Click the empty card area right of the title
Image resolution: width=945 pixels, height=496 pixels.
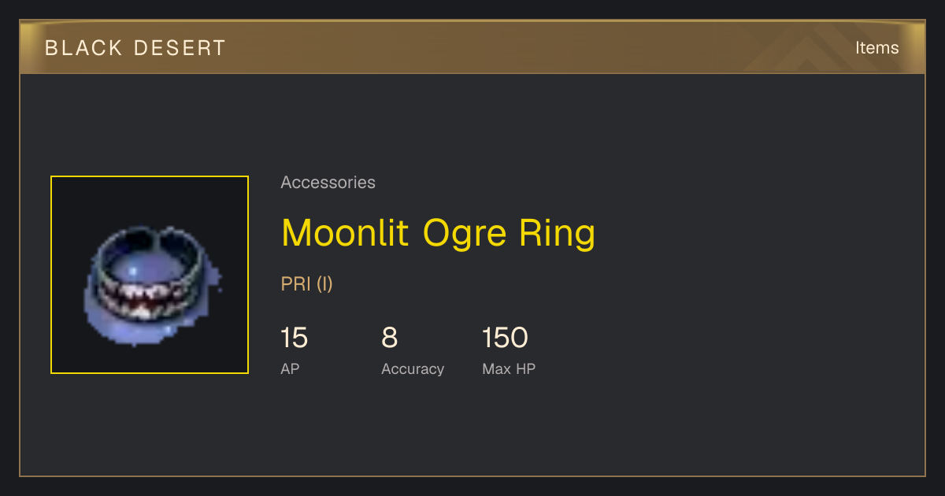point(756,233)
